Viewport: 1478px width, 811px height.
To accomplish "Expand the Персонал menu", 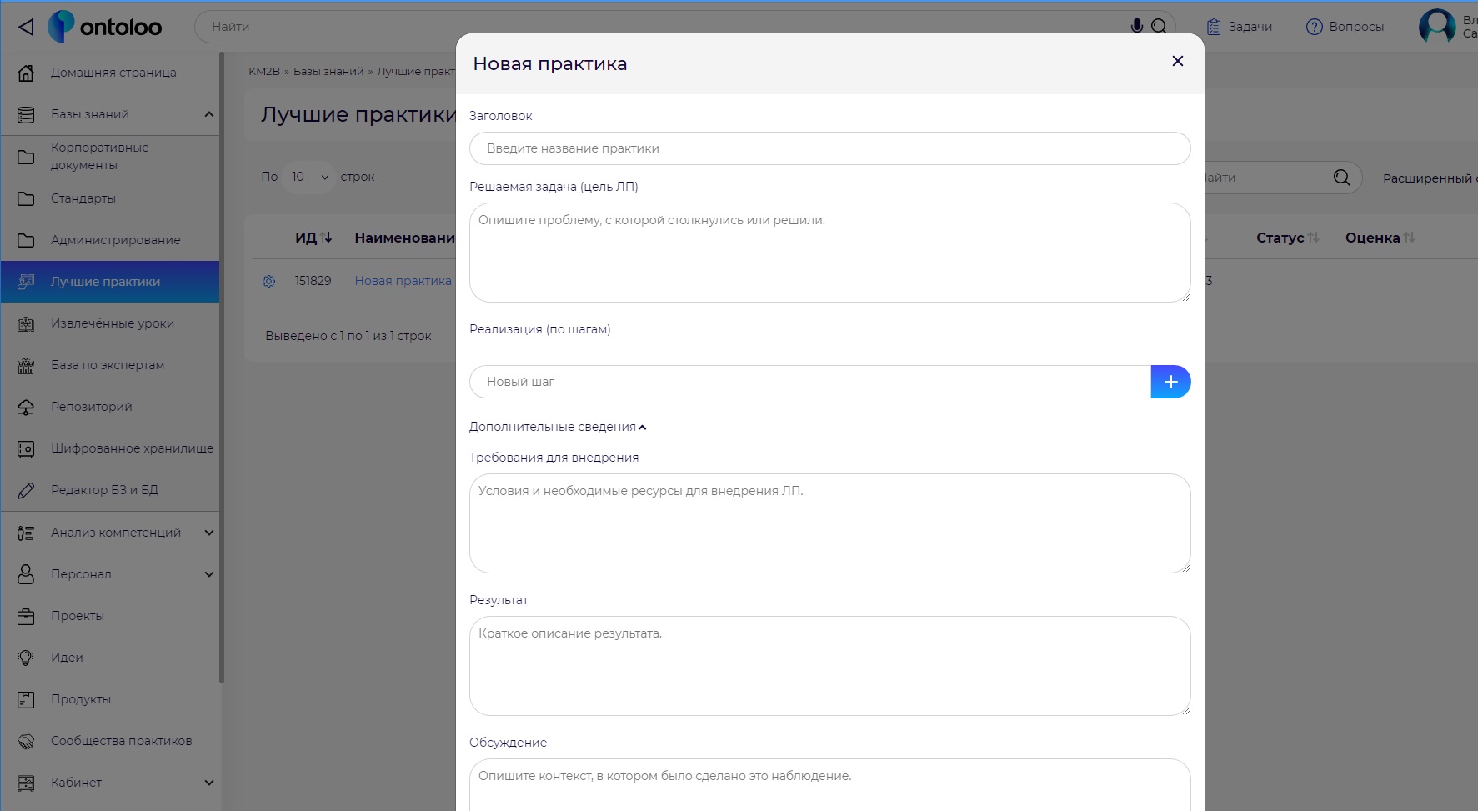I will coord(209,574).
